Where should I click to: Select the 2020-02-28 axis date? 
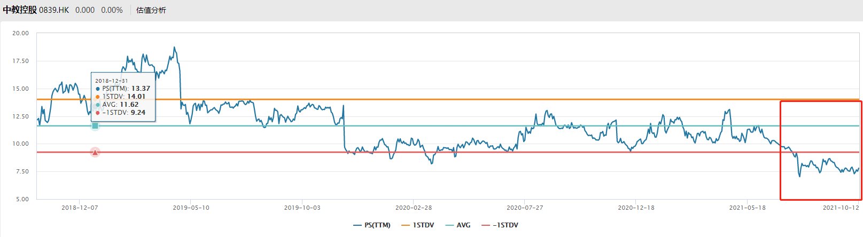(x=414, y=208)
